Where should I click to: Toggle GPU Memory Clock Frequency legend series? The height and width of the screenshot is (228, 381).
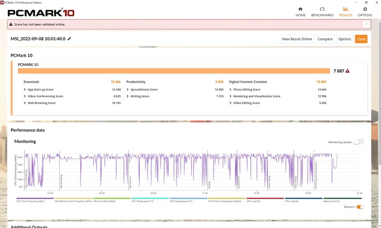tap(73, 200)
